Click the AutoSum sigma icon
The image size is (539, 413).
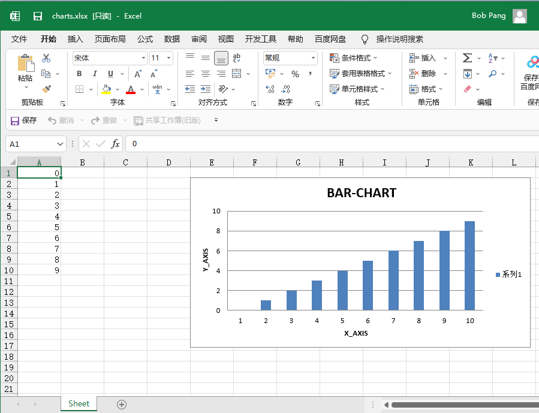click(x=467, y=58)
